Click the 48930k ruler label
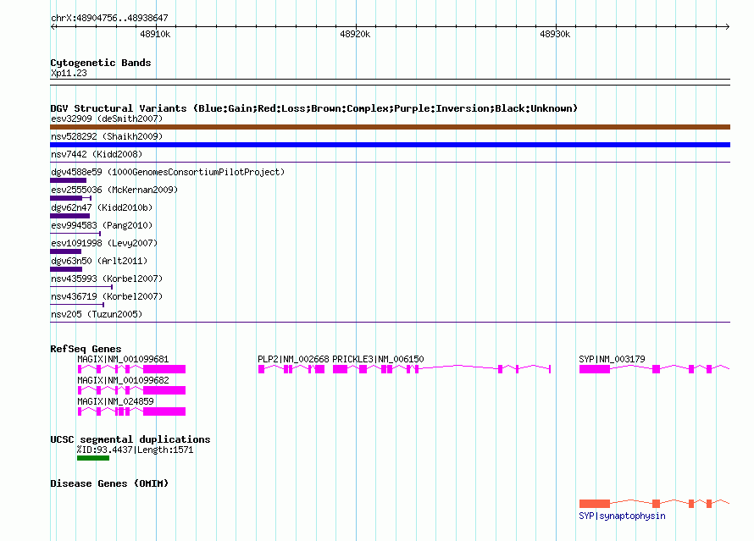754x541 pixels. pos(555,34)
